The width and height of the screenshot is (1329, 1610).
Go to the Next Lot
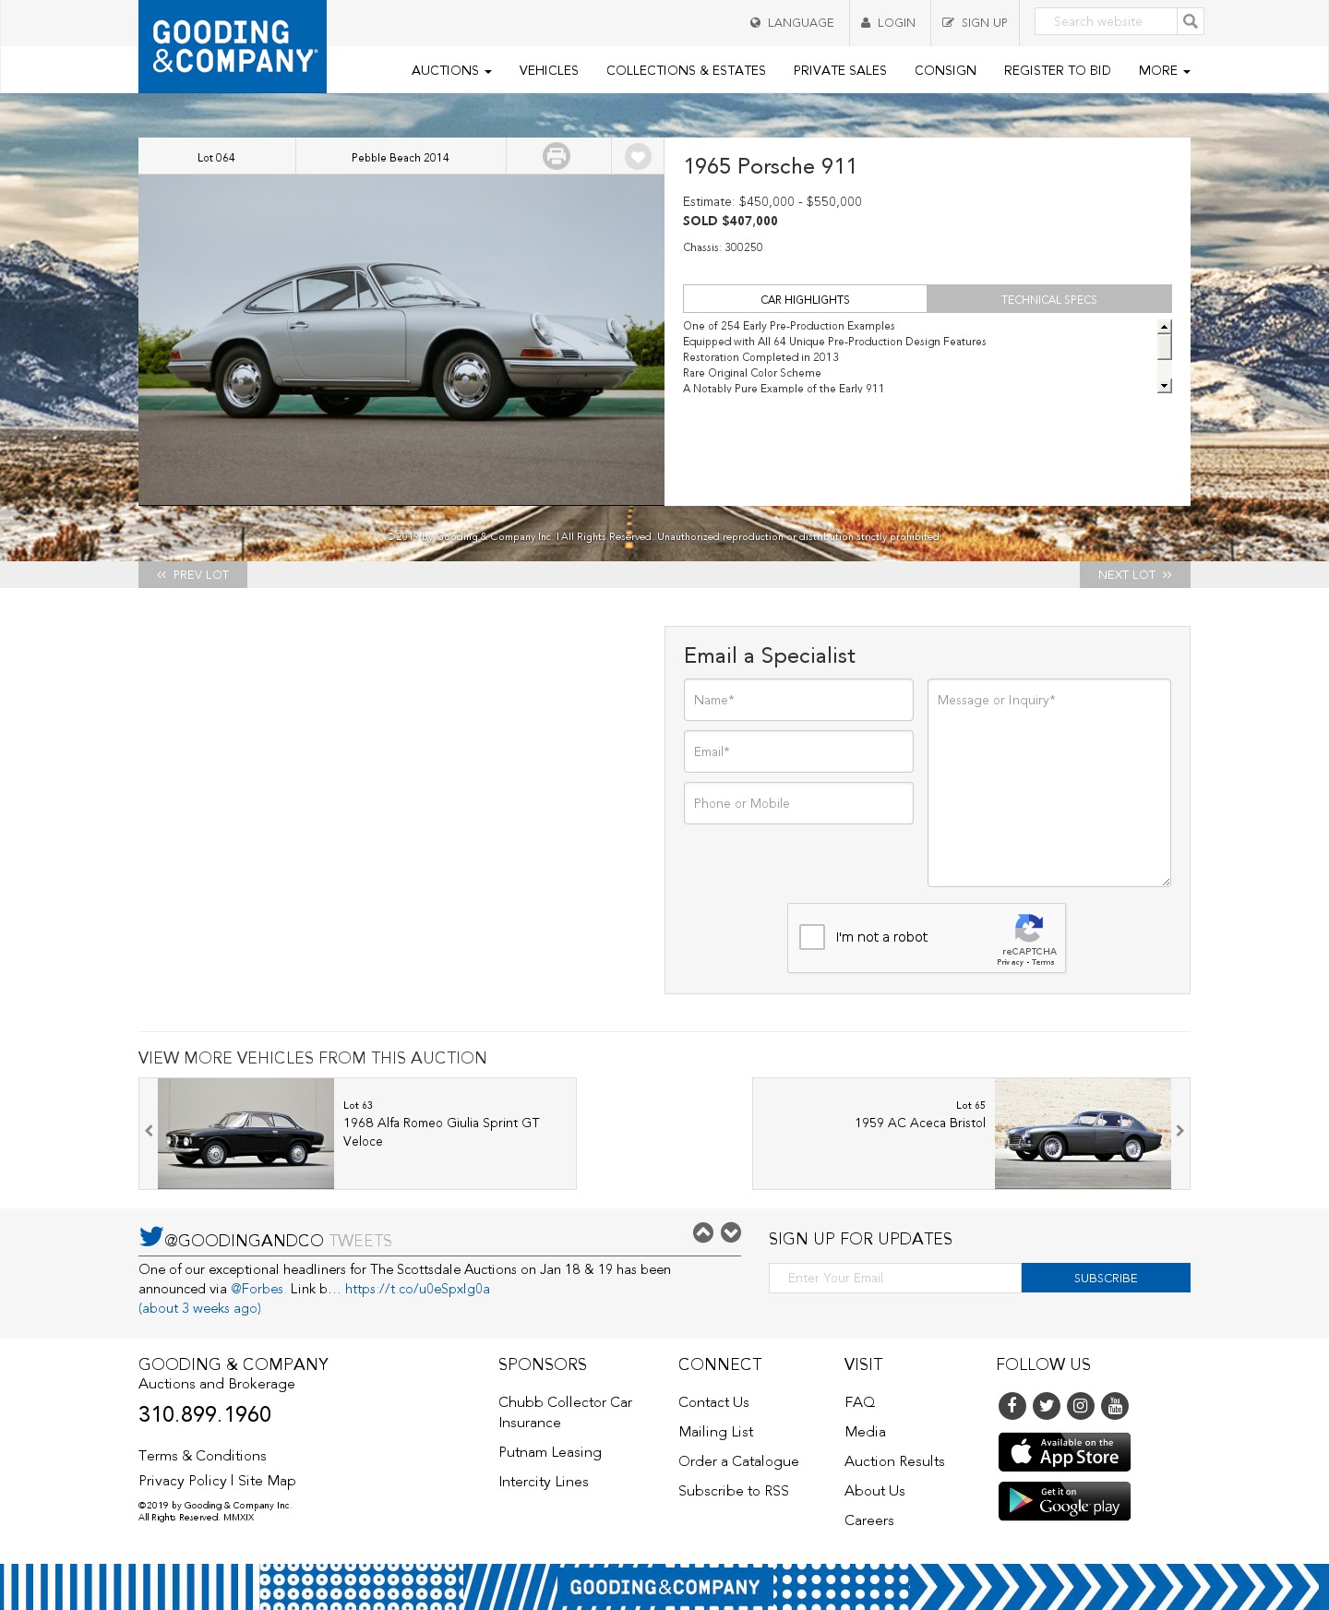[1135, 574]
